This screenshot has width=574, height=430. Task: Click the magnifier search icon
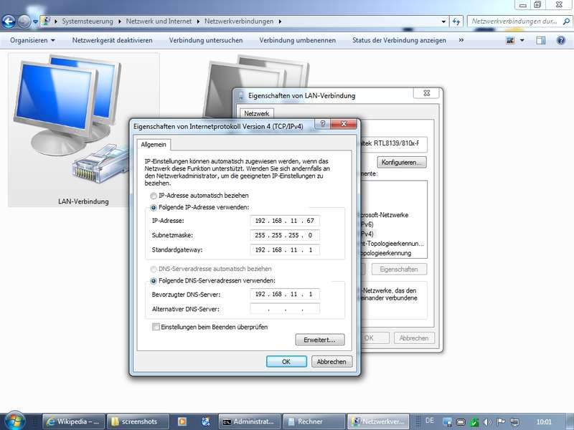566,21
